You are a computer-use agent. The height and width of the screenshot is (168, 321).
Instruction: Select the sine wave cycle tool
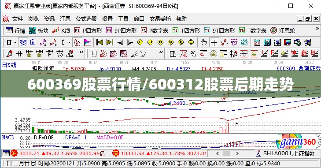(244, 54)
